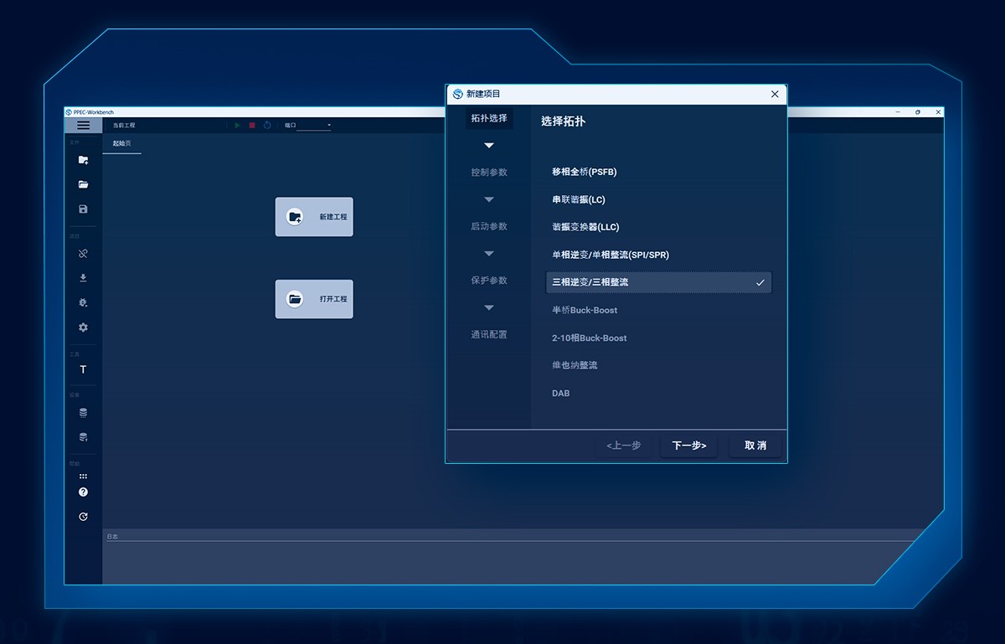Open the hamburger navigation menu
1005x644 pixels.
(x=83, y=125)
